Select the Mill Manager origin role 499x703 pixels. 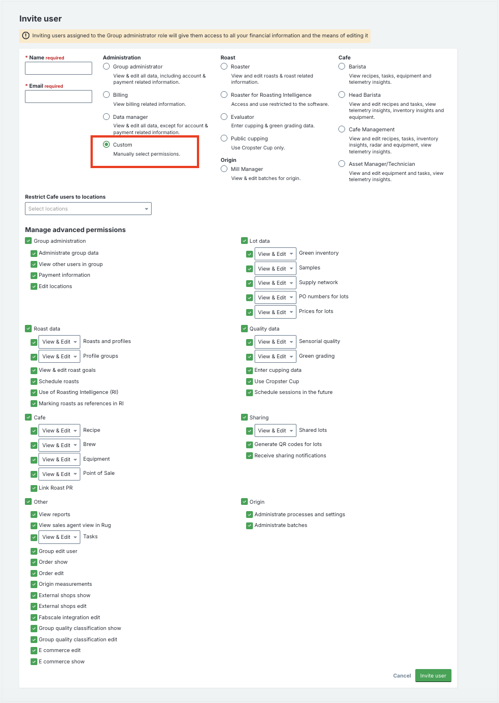coord(224,169)
